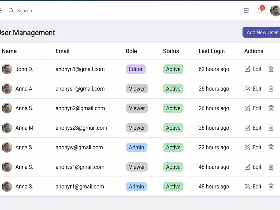The image size is (280, 210).
Task: Edit the Anna M. user
Action: click(253, 128)
